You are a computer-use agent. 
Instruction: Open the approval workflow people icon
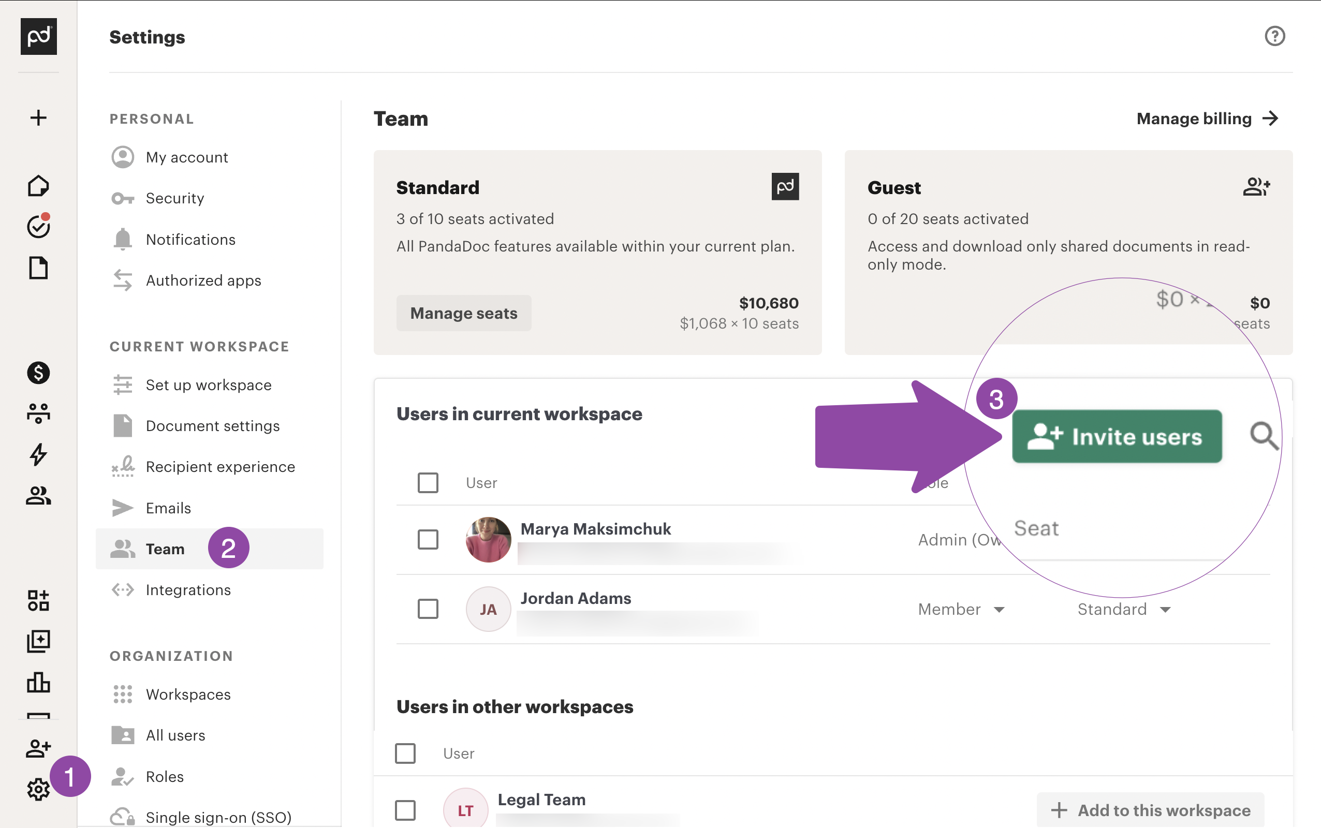(x=38, y=413)
